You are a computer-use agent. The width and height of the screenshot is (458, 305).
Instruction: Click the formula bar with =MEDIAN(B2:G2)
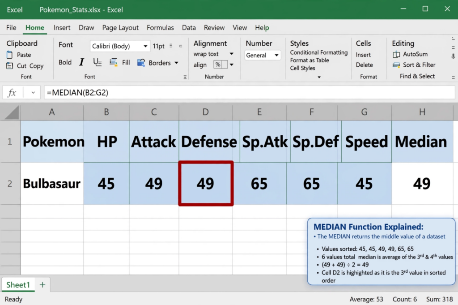[x=250, y=93]
